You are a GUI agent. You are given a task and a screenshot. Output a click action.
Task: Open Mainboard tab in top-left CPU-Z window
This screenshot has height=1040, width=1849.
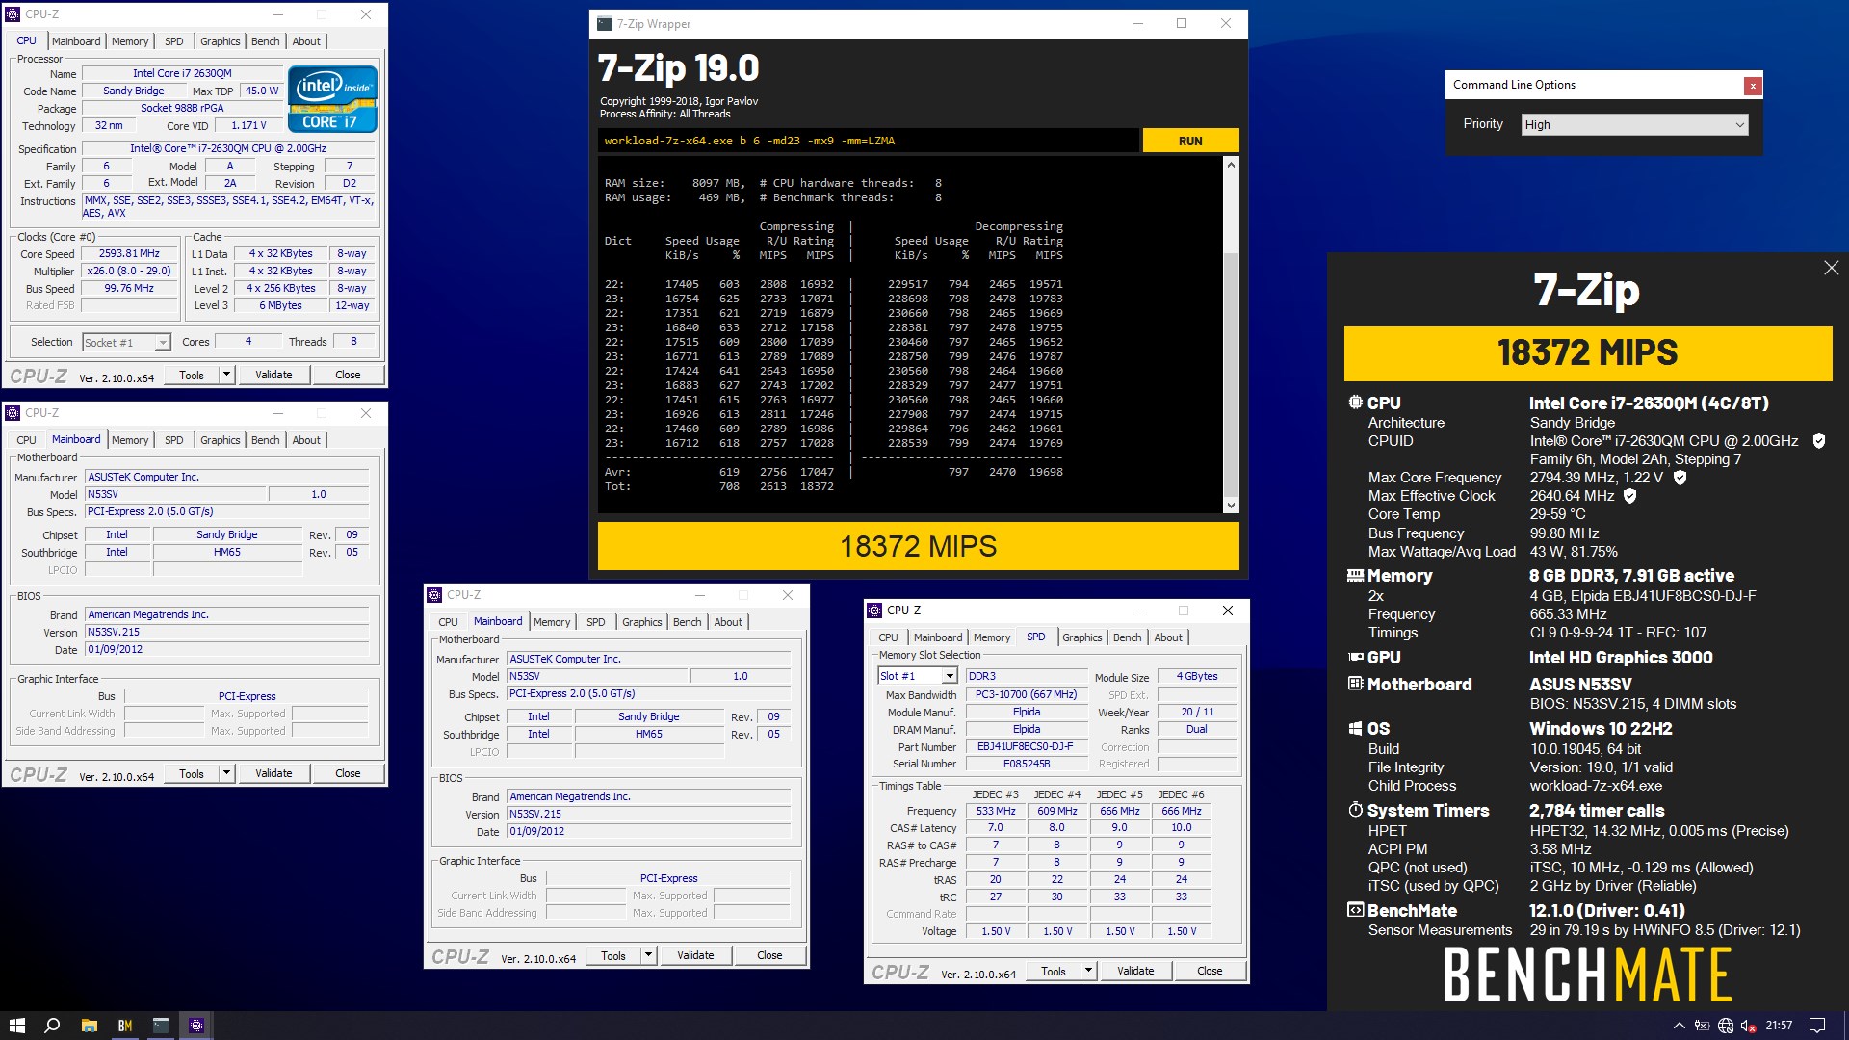[x=76, y=41]
